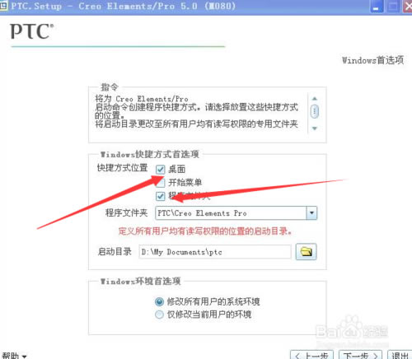The height and width of the screenshot is (359, 412).
Task: Open the 程序文件夹 dropdown arrow
Action: 311,213
